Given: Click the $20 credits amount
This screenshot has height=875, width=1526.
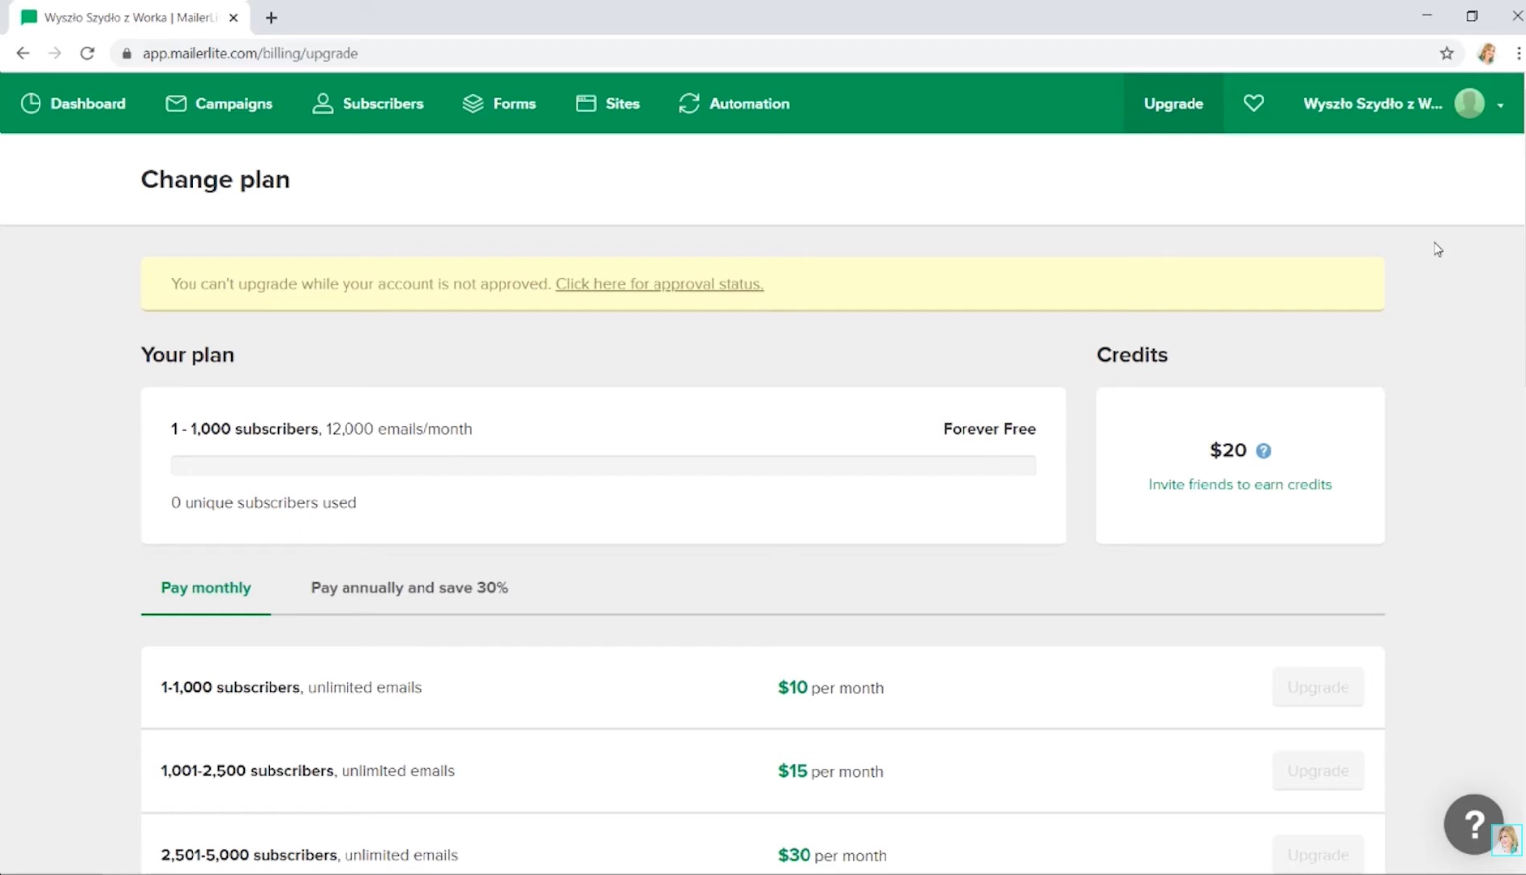Looking at the screenshot, I should [x=1228, y=450].
